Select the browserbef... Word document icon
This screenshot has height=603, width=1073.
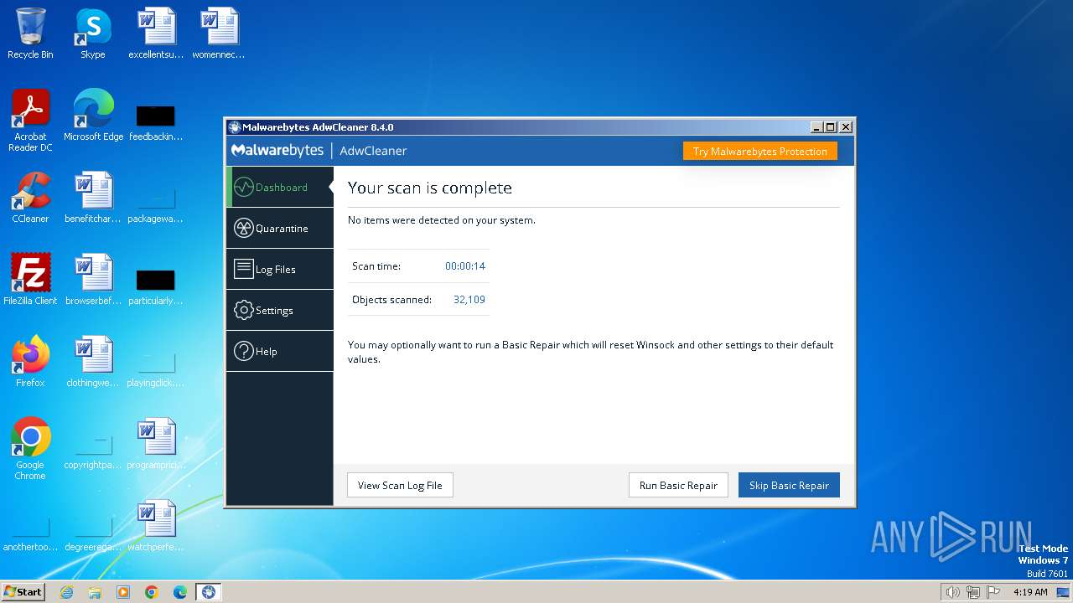click(93, 280)
